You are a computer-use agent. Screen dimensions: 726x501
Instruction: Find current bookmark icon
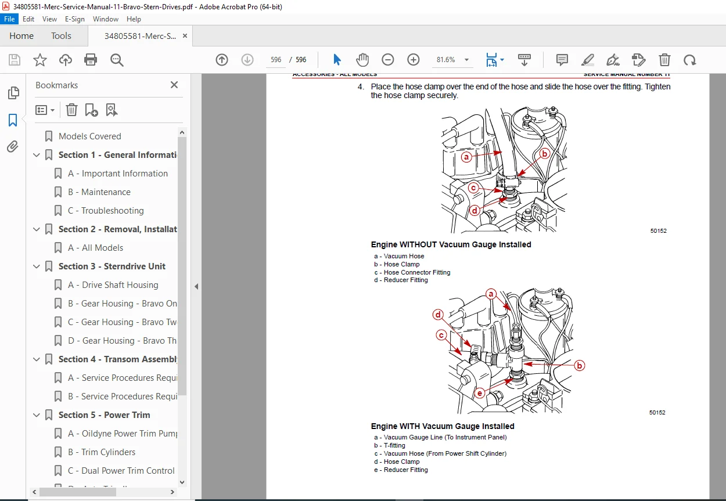112,110
